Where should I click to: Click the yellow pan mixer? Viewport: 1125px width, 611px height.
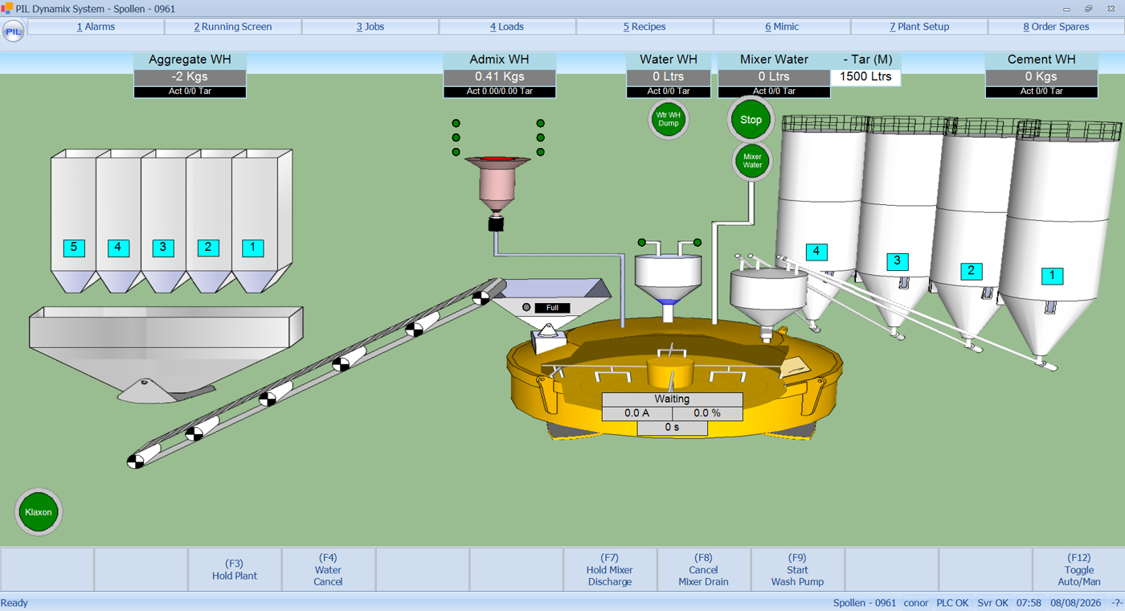click(x=675, y=376)
